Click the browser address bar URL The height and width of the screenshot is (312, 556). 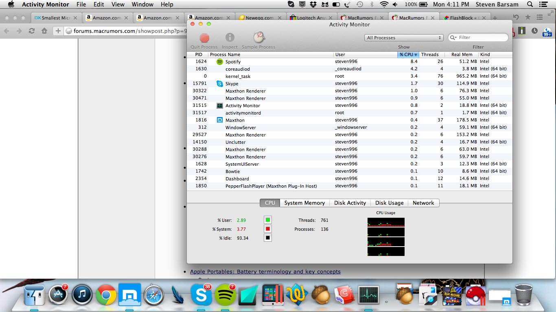click(x=130, y=31)
